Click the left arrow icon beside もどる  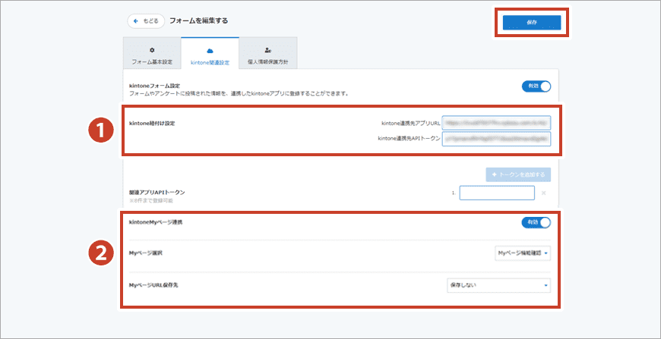point(137,20)
